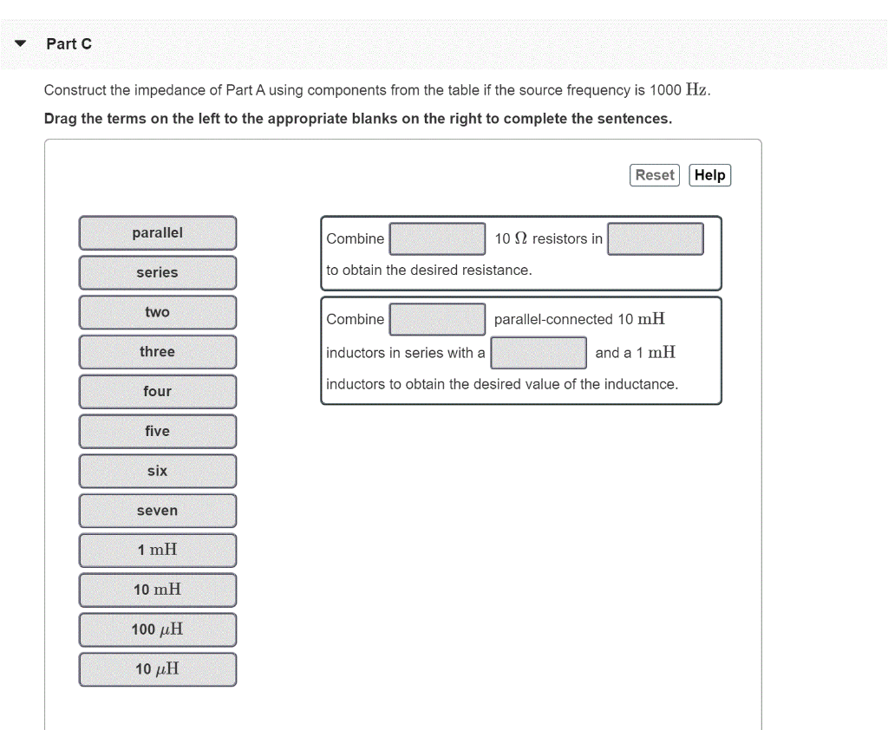Select the 'four' term tile
This screenshot has width=888, height=730.
point(157,391)
